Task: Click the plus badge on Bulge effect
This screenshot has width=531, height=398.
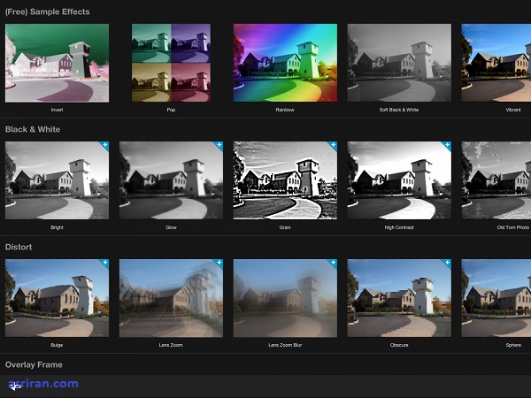Action: click(x=104, y=263)
